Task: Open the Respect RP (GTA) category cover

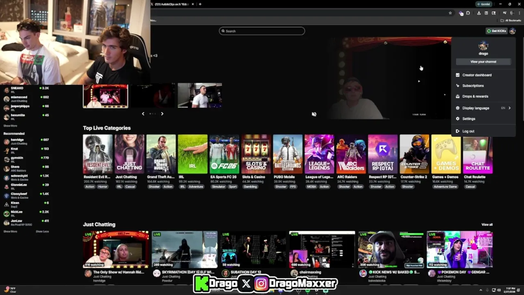Action: (x=383, y=154)
